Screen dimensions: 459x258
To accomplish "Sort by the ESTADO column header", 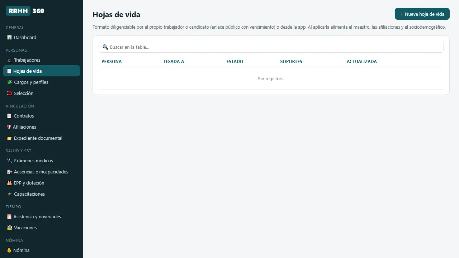I will (x=235, y=61).
